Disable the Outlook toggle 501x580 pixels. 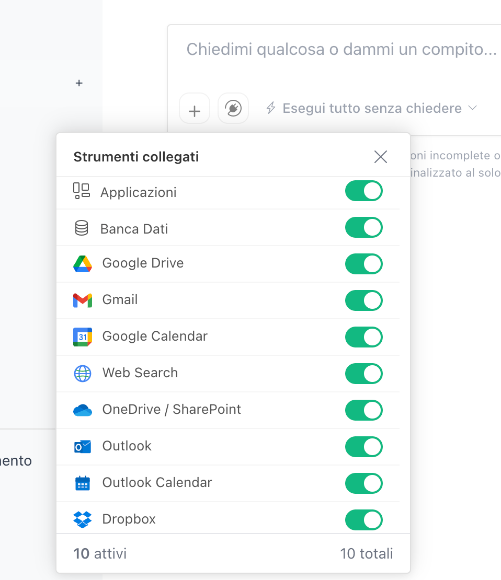coord(364,447)
